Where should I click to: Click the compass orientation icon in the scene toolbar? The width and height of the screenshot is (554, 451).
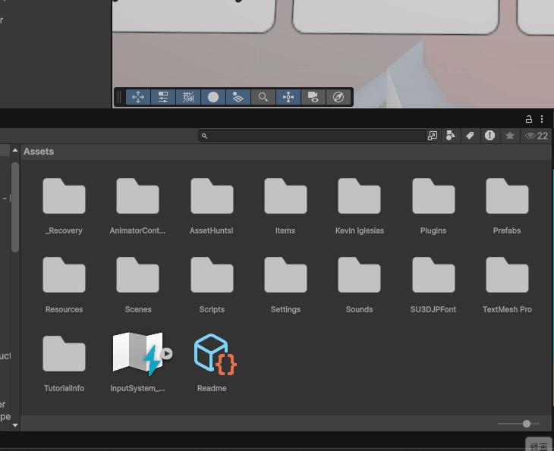click(338, 97)
